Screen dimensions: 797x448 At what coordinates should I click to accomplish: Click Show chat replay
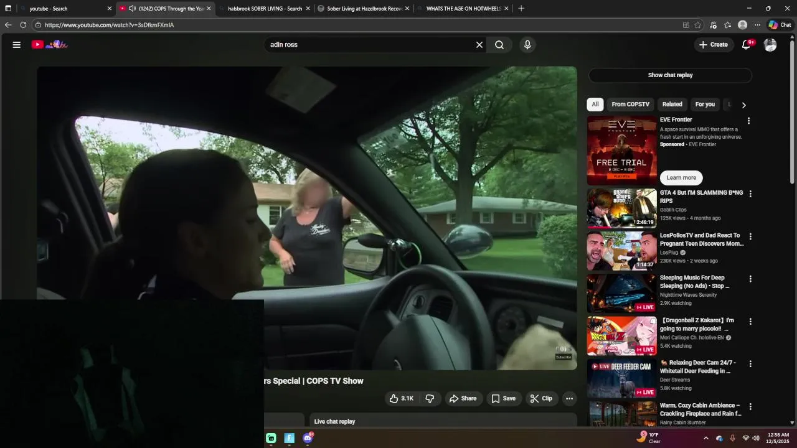(x=670, y=75)
